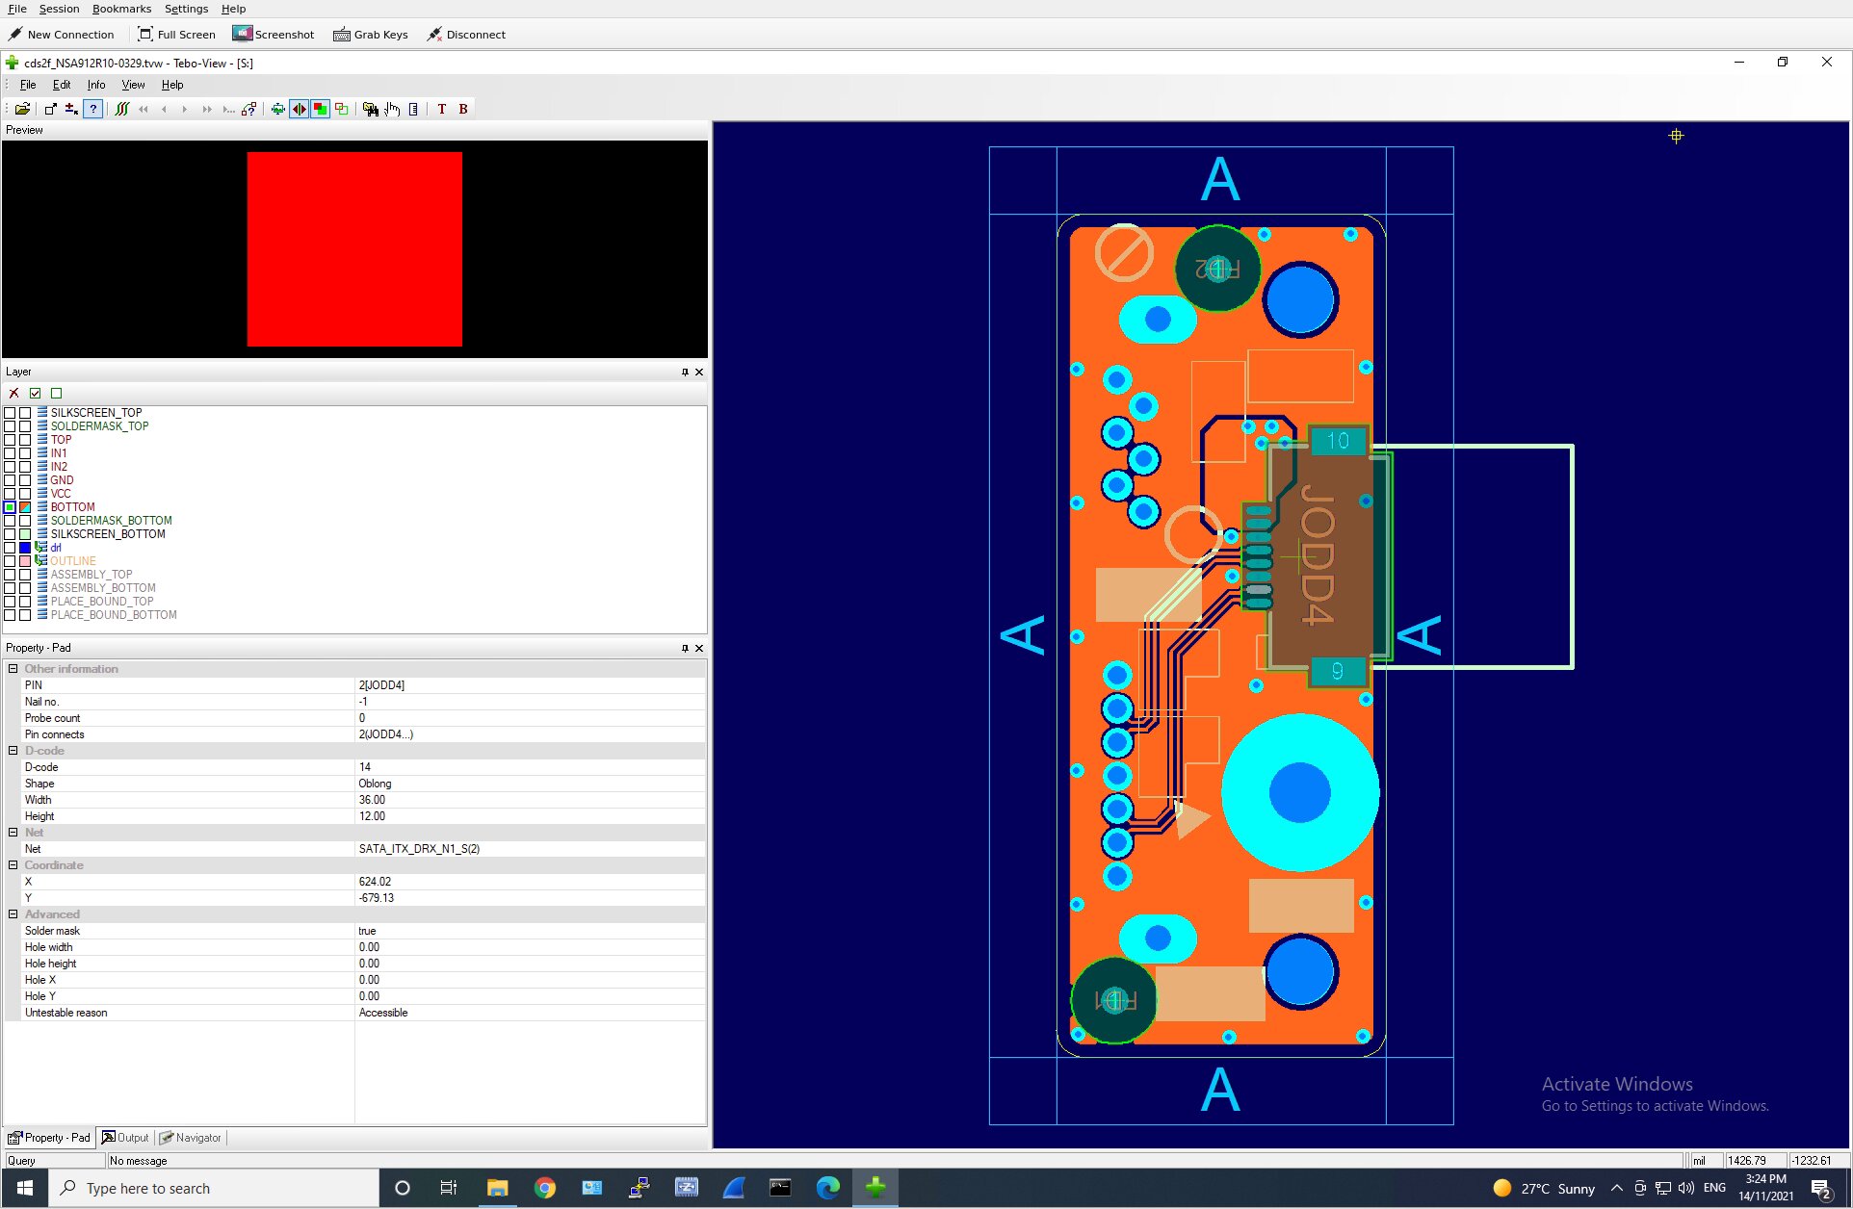This screenshot has height=1209, width=1853.
Task: Switch to the Navigator tab
Action: [x=191, y=1138]
